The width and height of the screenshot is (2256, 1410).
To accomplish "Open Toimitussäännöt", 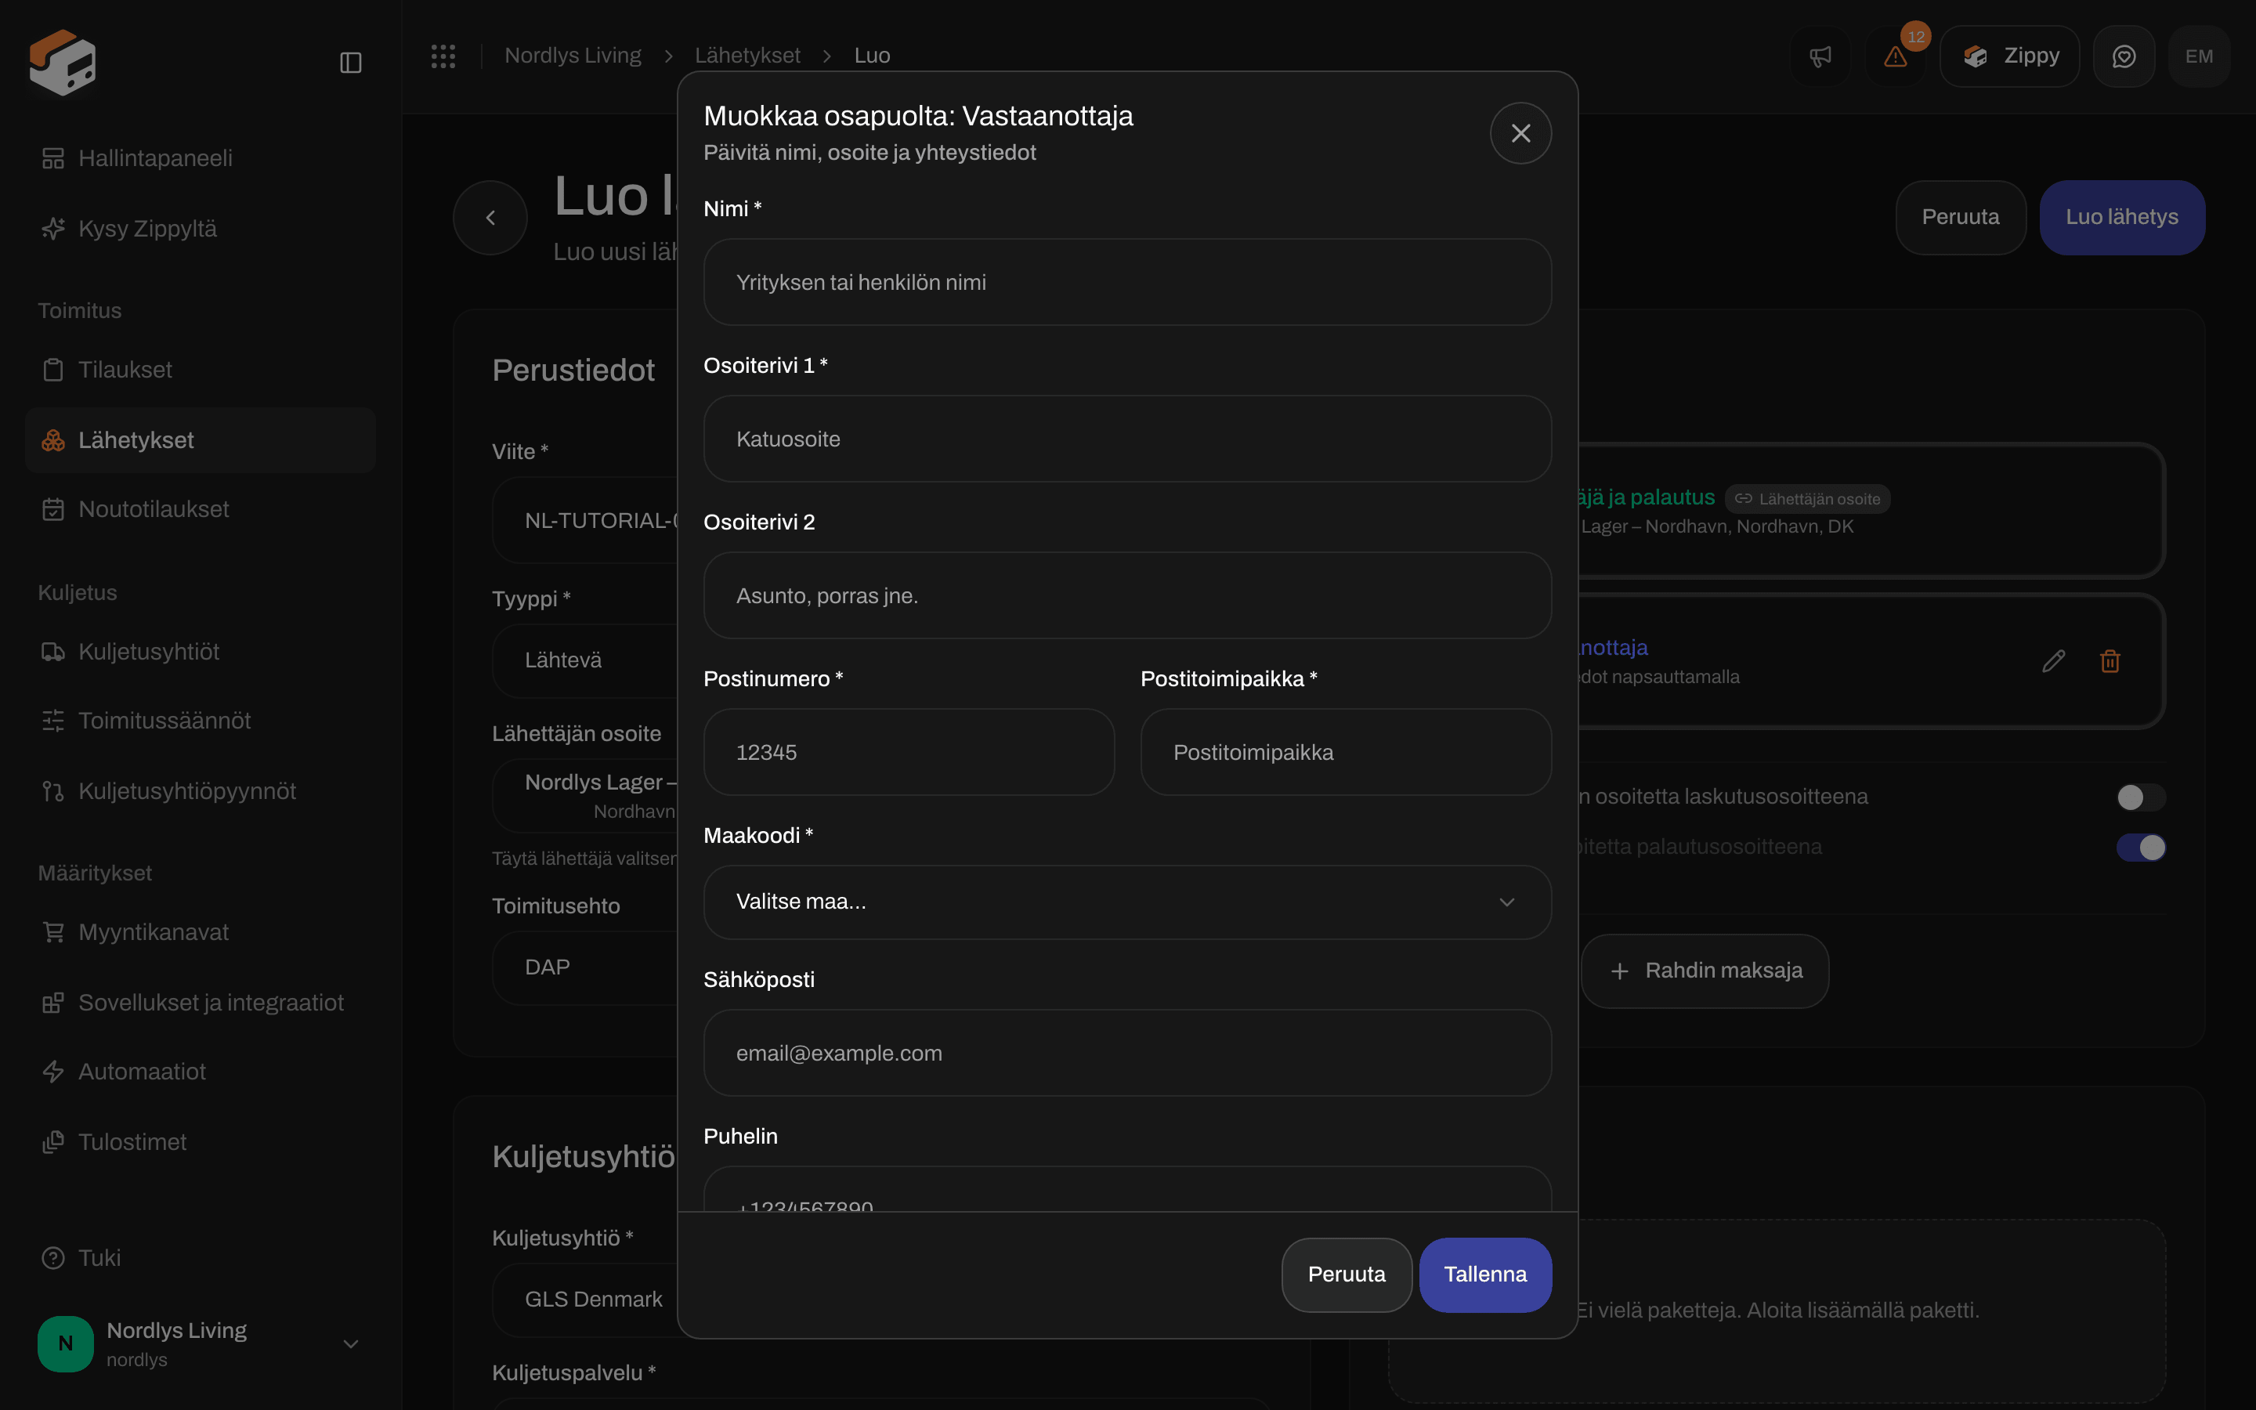I will pyautogui.click(x=201, y=721).
